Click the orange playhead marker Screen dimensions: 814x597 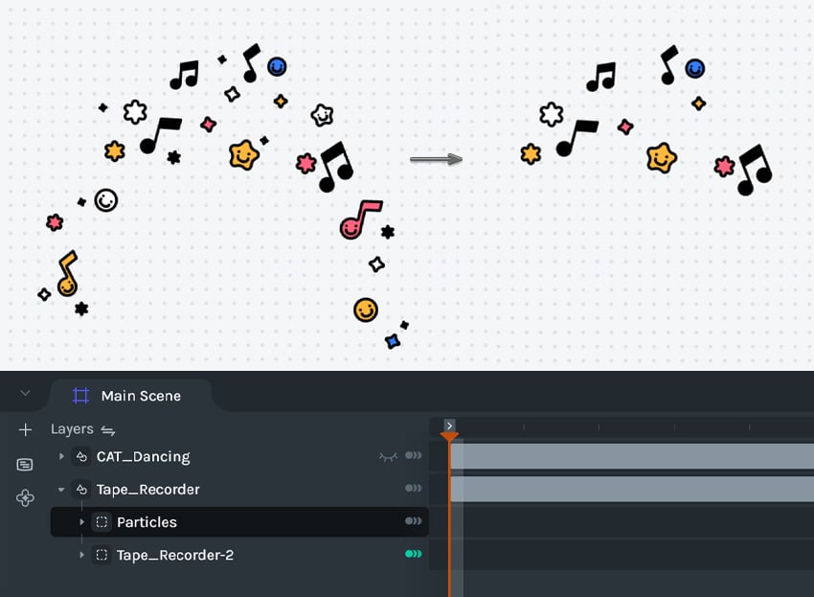pyautogui.click(x=449, y=436)
